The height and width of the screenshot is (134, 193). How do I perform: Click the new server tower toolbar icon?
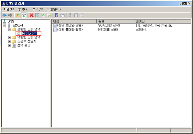point(70,15)
